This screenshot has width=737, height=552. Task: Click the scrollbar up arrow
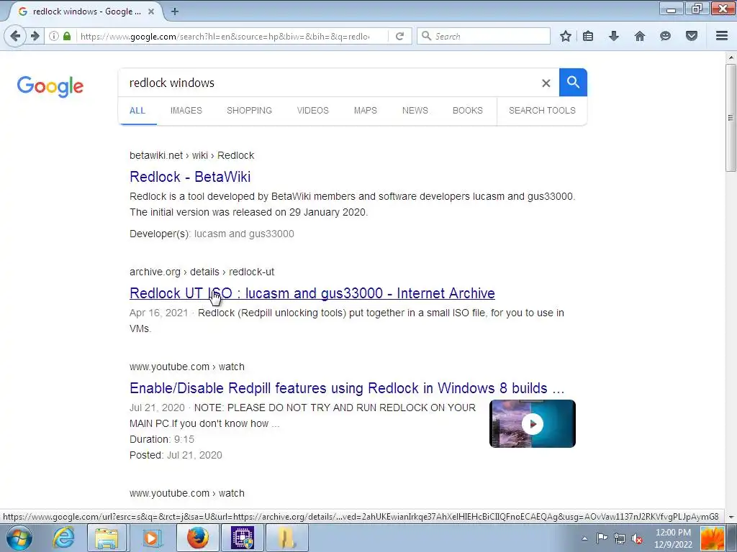coord(731,57)
